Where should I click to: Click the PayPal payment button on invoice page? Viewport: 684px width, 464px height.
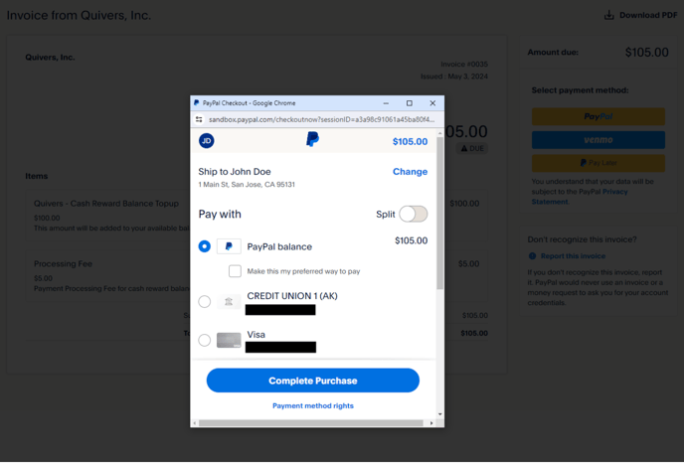598,117
